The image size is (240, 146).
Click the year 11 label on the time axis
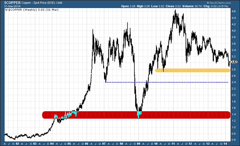(173, 144)
